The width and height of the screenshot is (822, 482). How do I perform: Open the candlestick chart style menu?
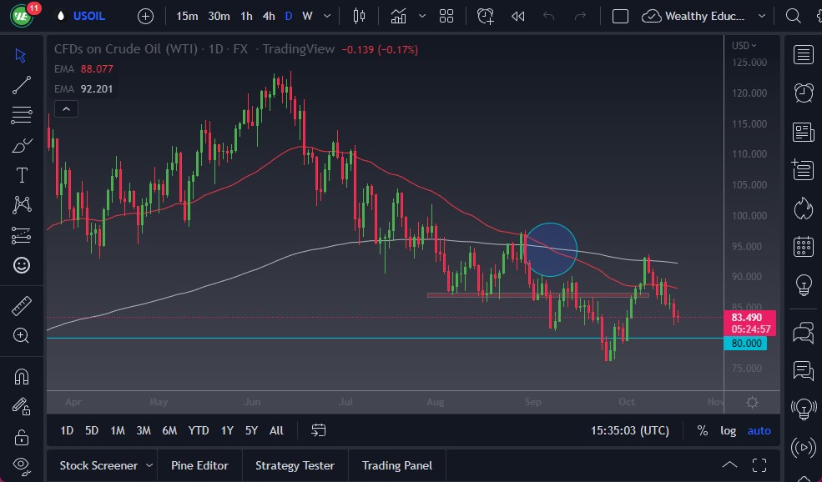(359, 16)
